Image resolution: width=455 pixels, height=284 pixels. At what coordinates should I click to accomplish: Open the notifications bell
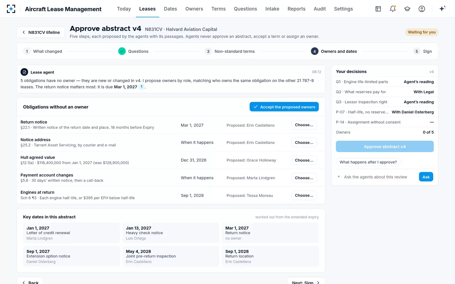click(393, 9)
